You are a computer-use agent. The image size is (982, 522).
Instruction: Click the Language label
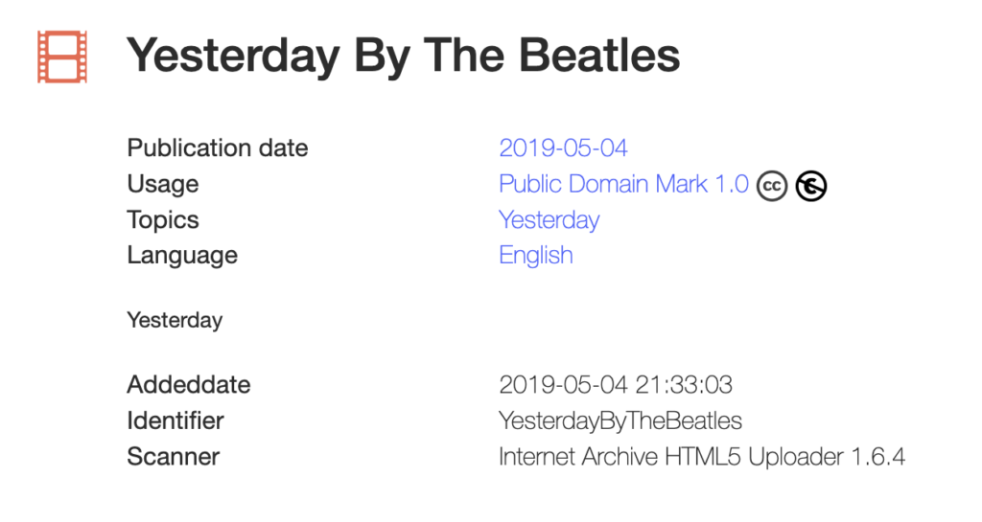[182, 256]
